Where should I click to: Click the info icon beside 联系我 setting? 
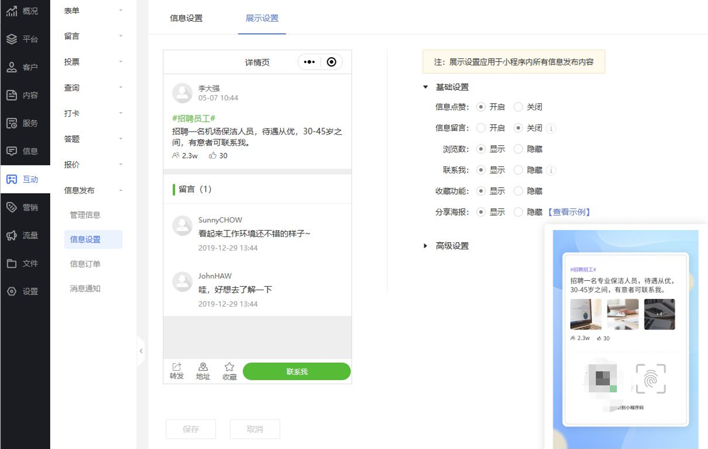[551, 170]
